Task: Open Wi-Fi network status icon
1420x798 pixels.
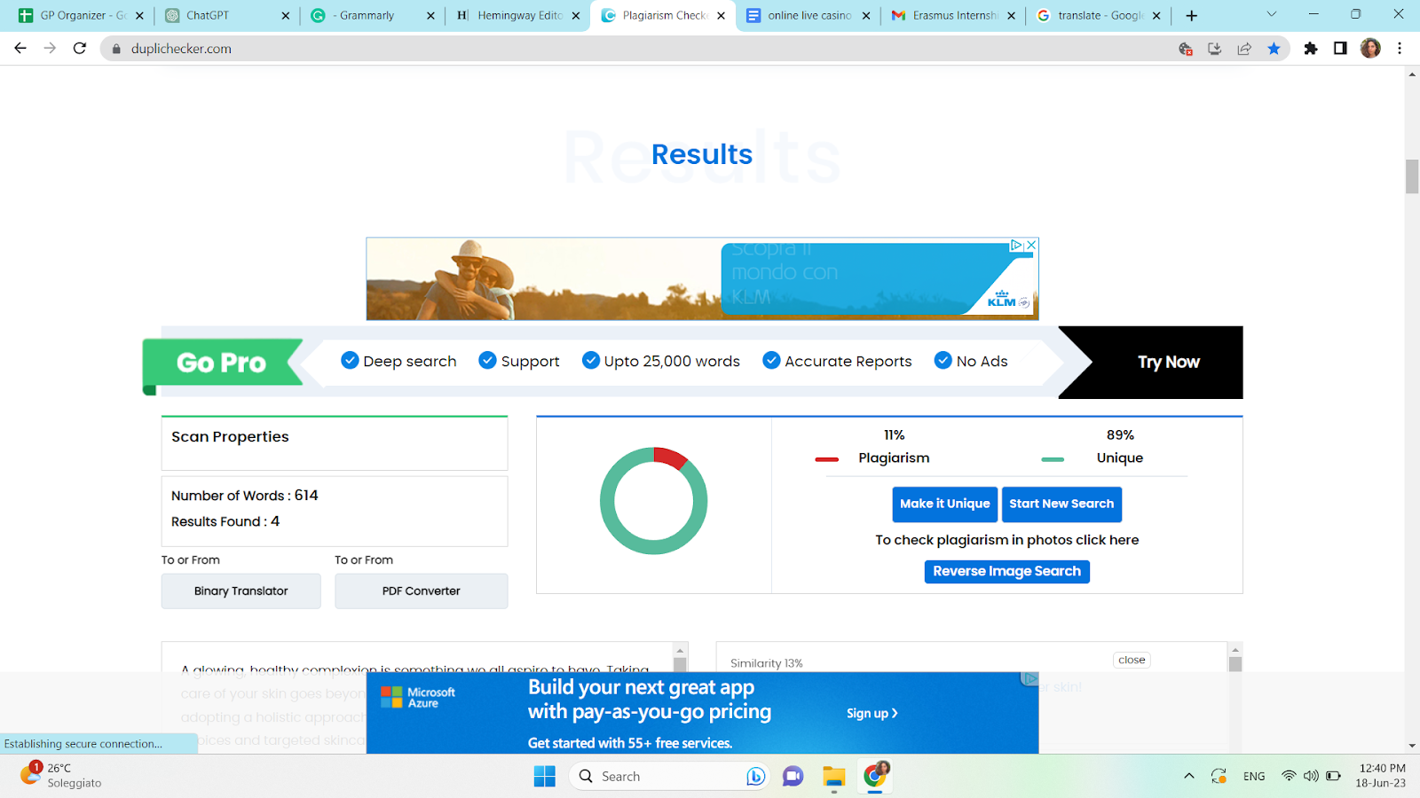Action: pos(1289,776)
